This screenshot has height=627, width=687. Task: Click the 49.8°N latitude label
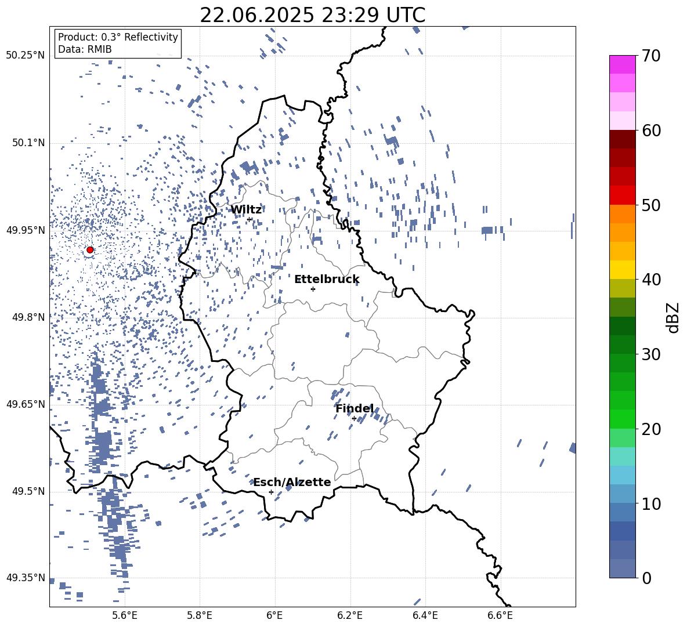[x=28, y=317]
